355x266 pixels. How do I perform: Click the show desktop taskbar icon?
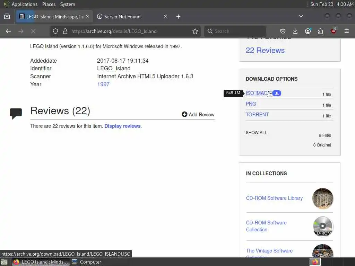tap(4, 262)
